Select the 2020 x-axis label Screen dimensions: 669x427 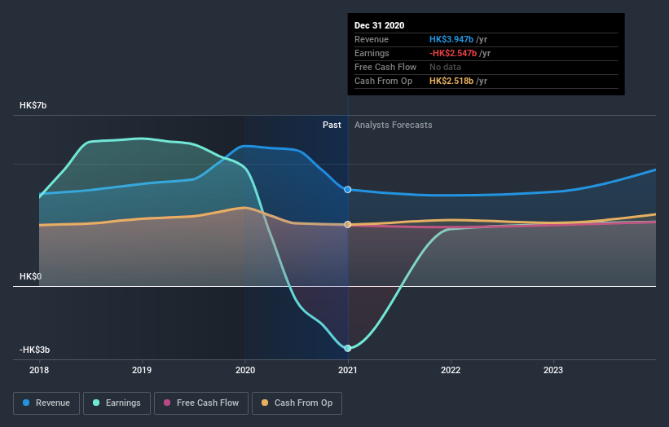[x=245, y=370]
